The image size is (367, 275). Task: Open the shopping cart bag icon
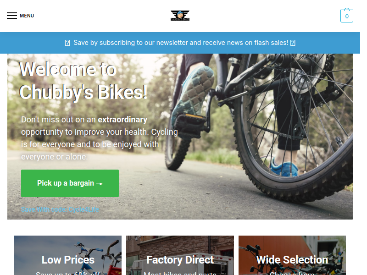(x=347, y=15)
